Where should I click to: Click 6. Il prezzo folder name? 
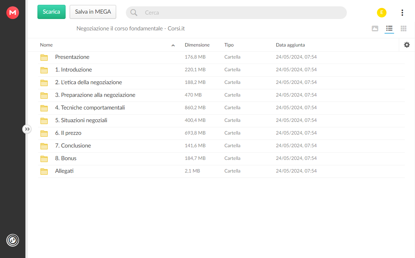68,133
